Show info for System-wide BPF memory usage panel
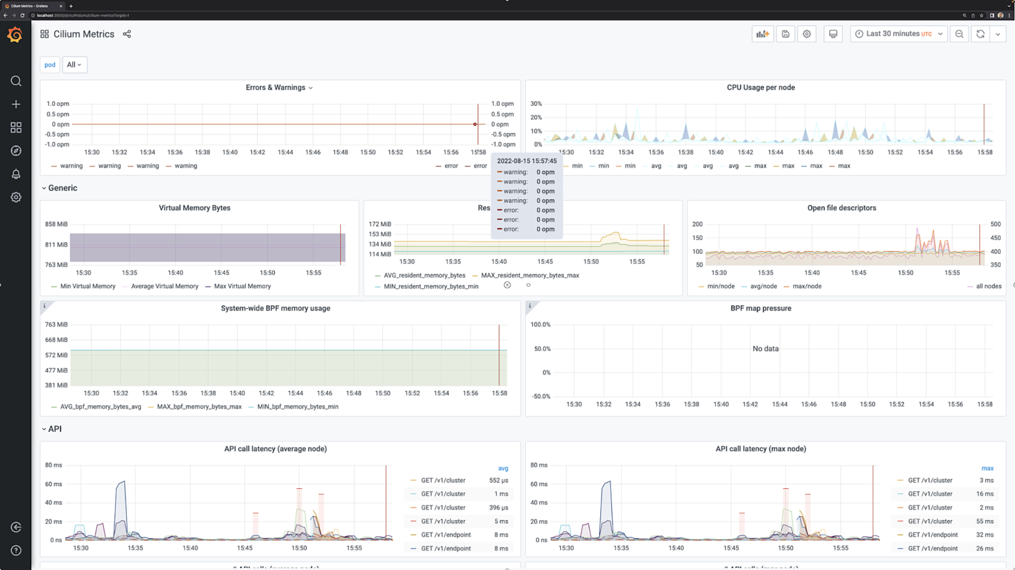Screen dimensions: 1015x570 (44, 306)
